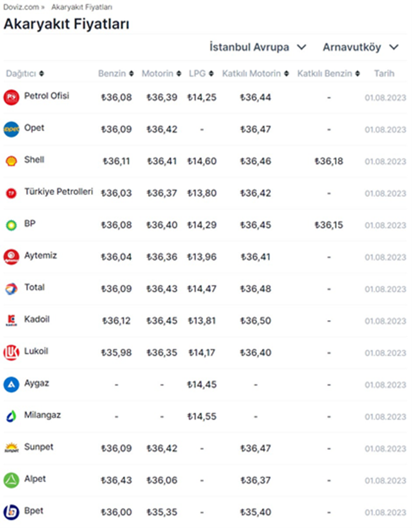Viewport: 413px width, 529px height.
Task: Click the Lukoil logo icon
Action: click(11, 352)
